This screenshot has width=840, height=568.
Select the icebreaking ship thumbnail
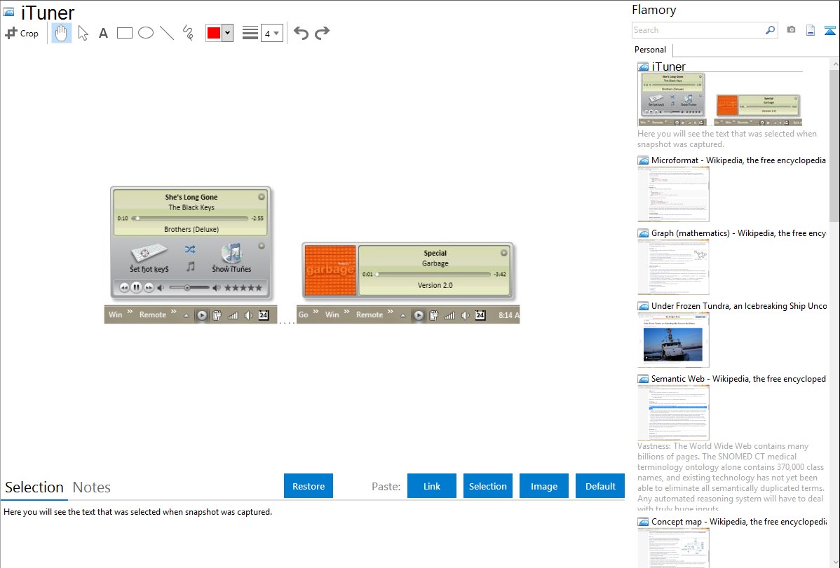tap(673, 340)
